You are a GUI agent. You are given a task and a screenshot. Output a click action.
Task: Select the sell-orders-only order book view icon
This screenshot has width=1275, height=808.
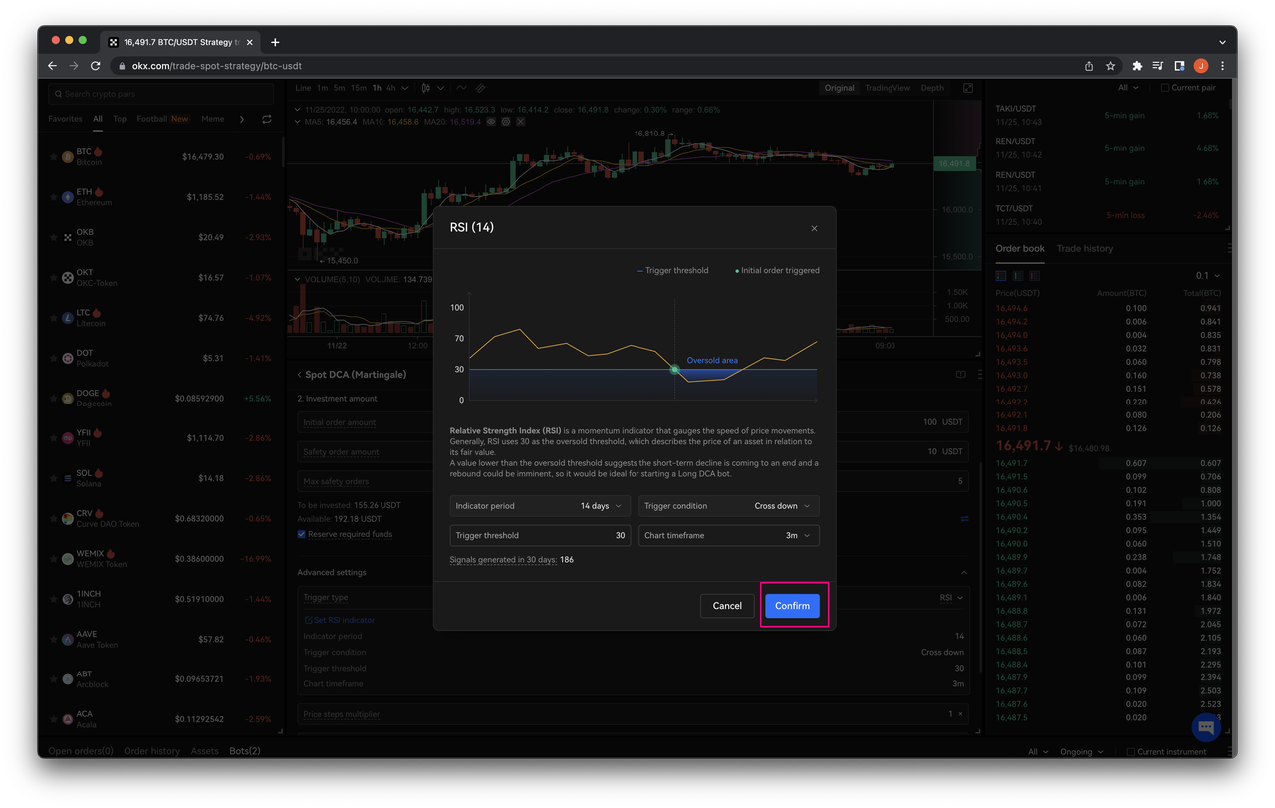[1034, 275]
